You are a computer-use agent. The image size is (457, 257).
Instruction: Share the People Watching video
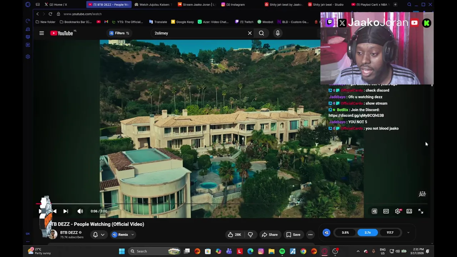(270, 235)
